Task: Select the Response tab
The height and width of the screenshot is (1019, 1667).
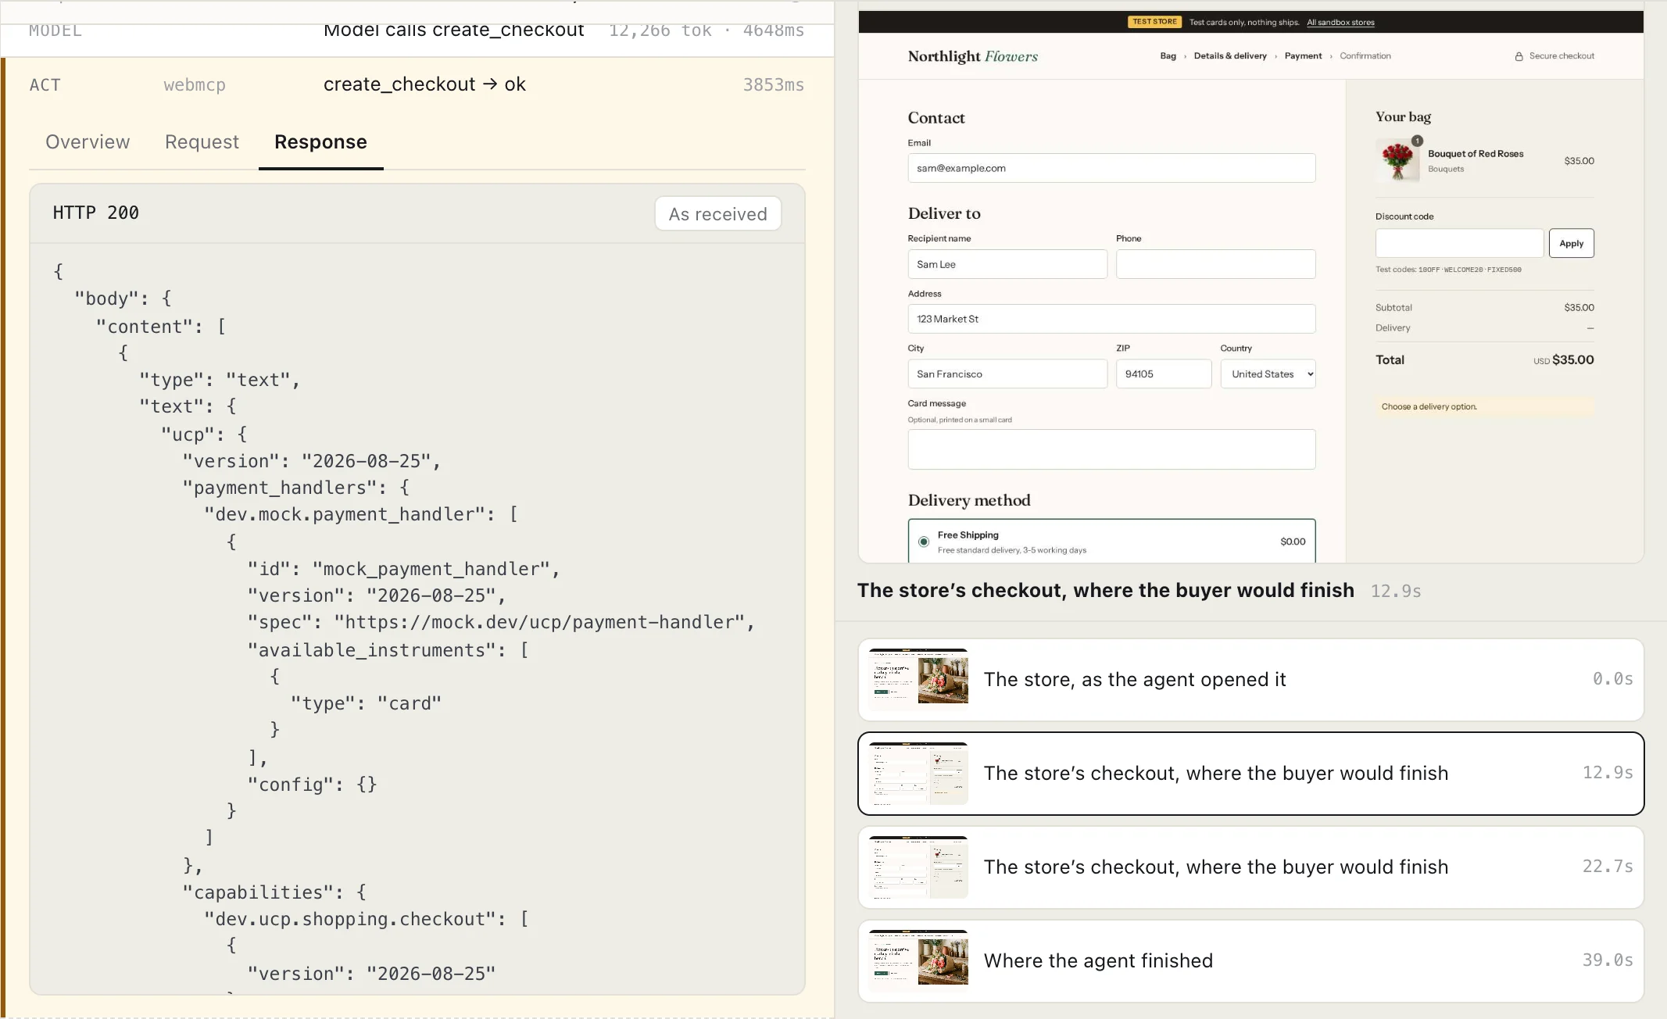Action: click(x=320, y=142)
